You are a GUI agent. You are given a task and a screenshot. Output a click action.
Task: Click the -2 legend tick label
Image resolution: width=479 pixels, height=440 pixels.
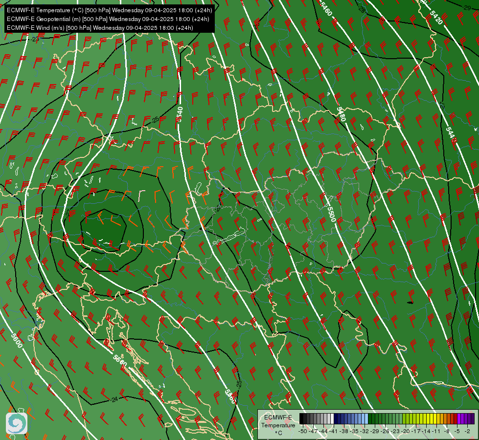click(x=467, y=432)
